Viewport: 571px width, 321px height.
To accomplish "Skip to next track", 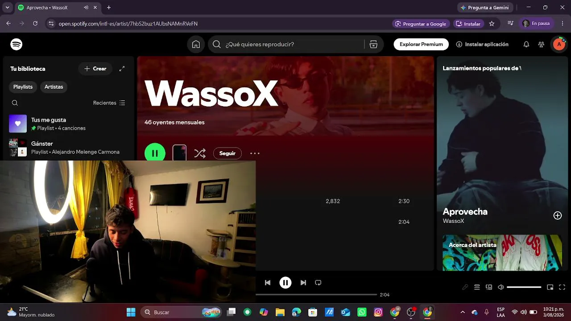I will coord(303,283).
